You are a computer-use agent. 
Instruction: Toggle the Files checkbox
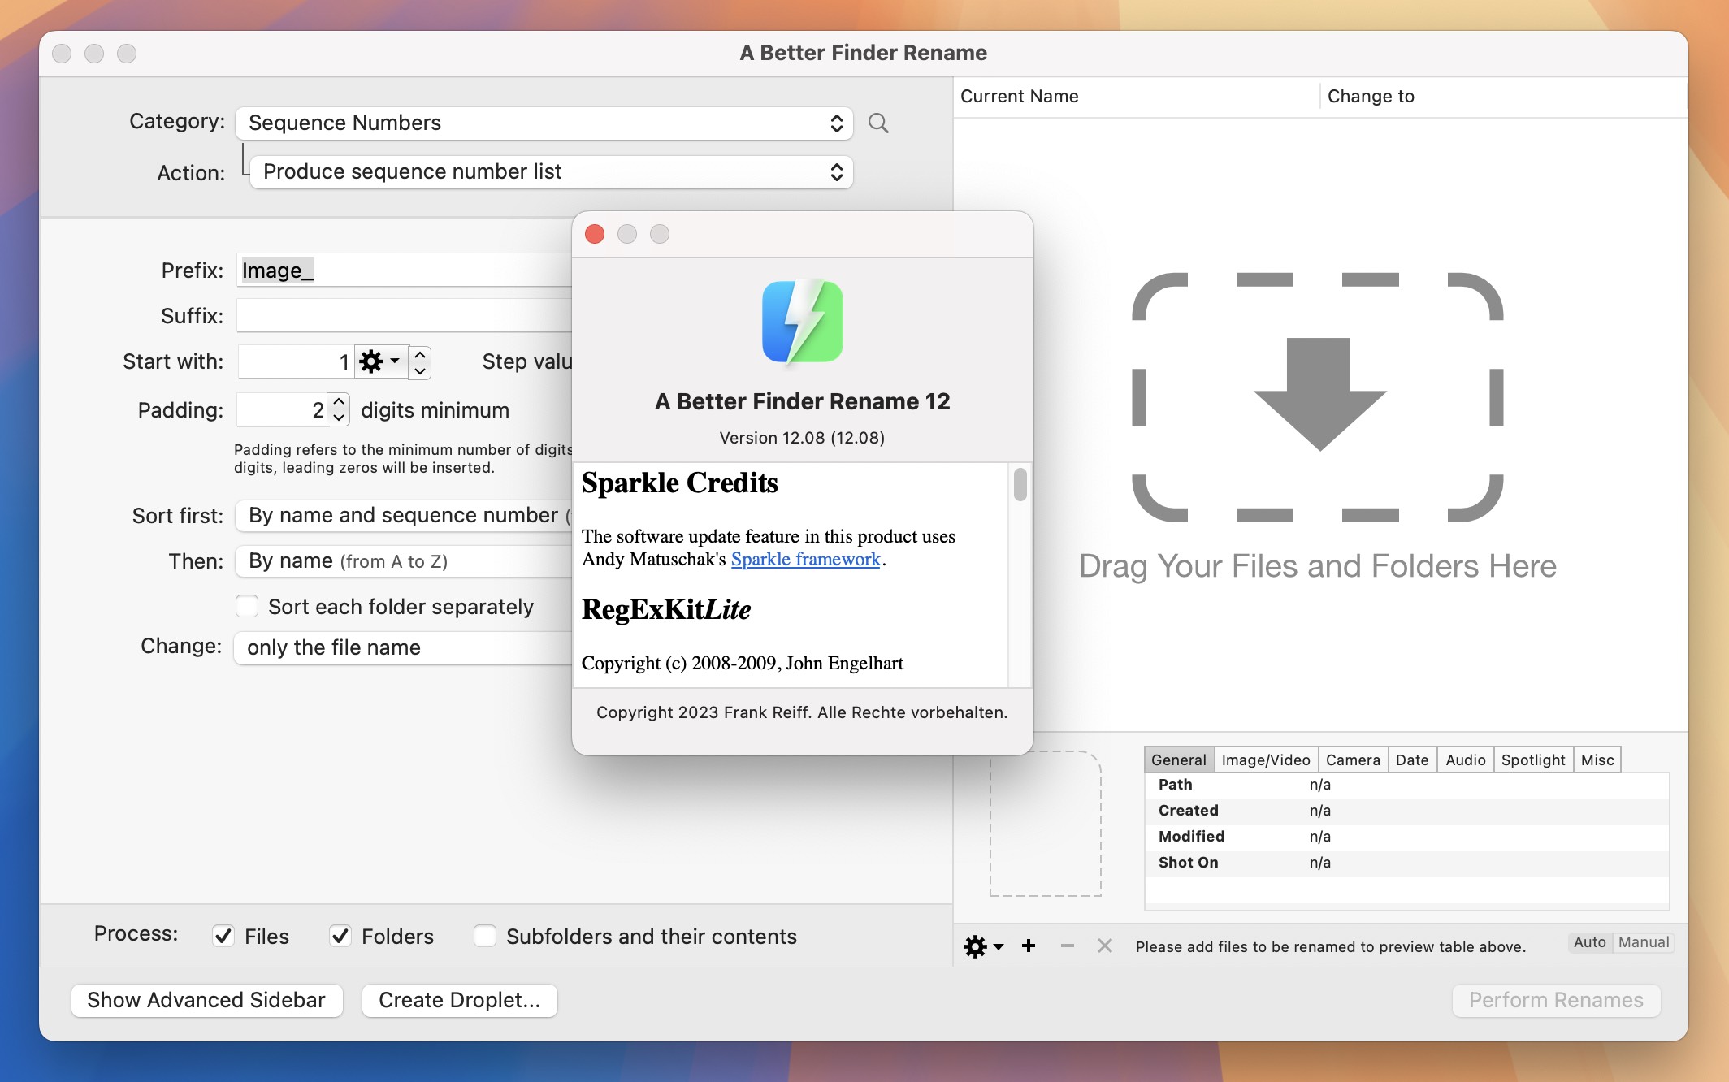[223, 937]
